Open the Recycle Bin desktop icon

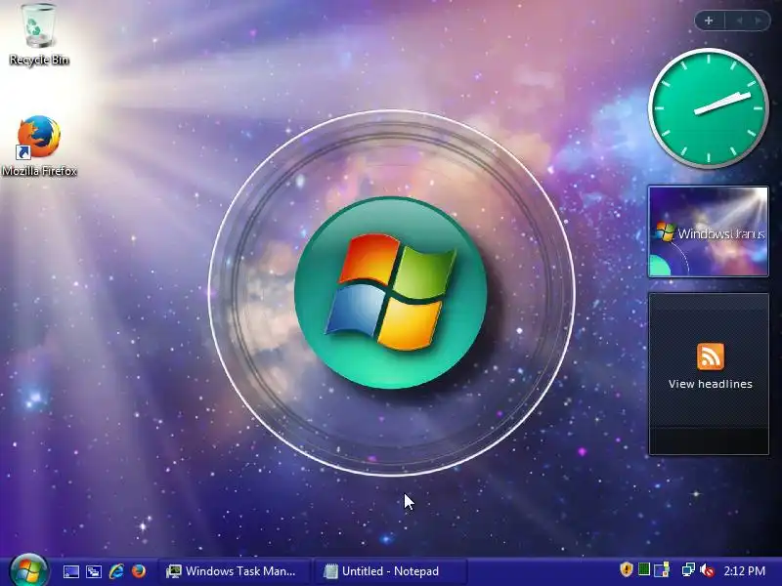point(38,35)
